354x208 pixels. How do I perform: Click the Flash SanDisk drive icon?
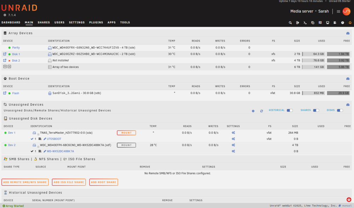pos(50,93)
